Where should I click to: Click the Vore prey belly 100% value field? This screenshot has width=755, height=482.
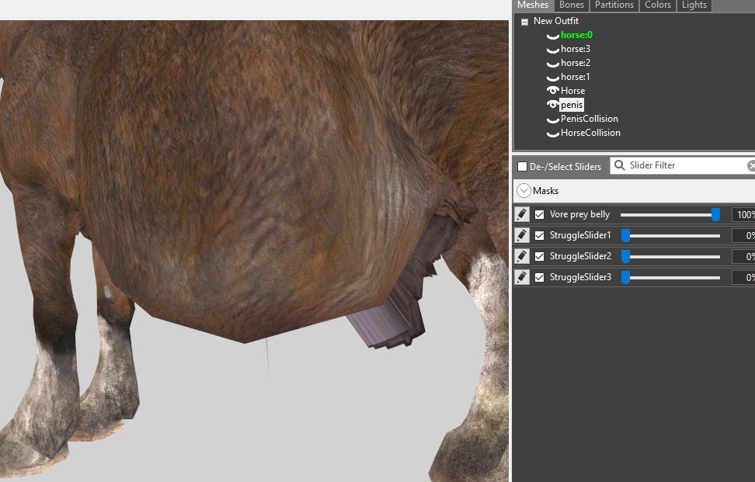coord(743,214)
